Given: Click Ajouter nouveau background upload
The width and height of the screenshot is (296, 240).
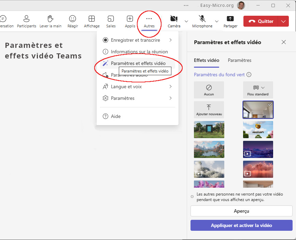Looking at the screenshot, I should coord(209,110).
